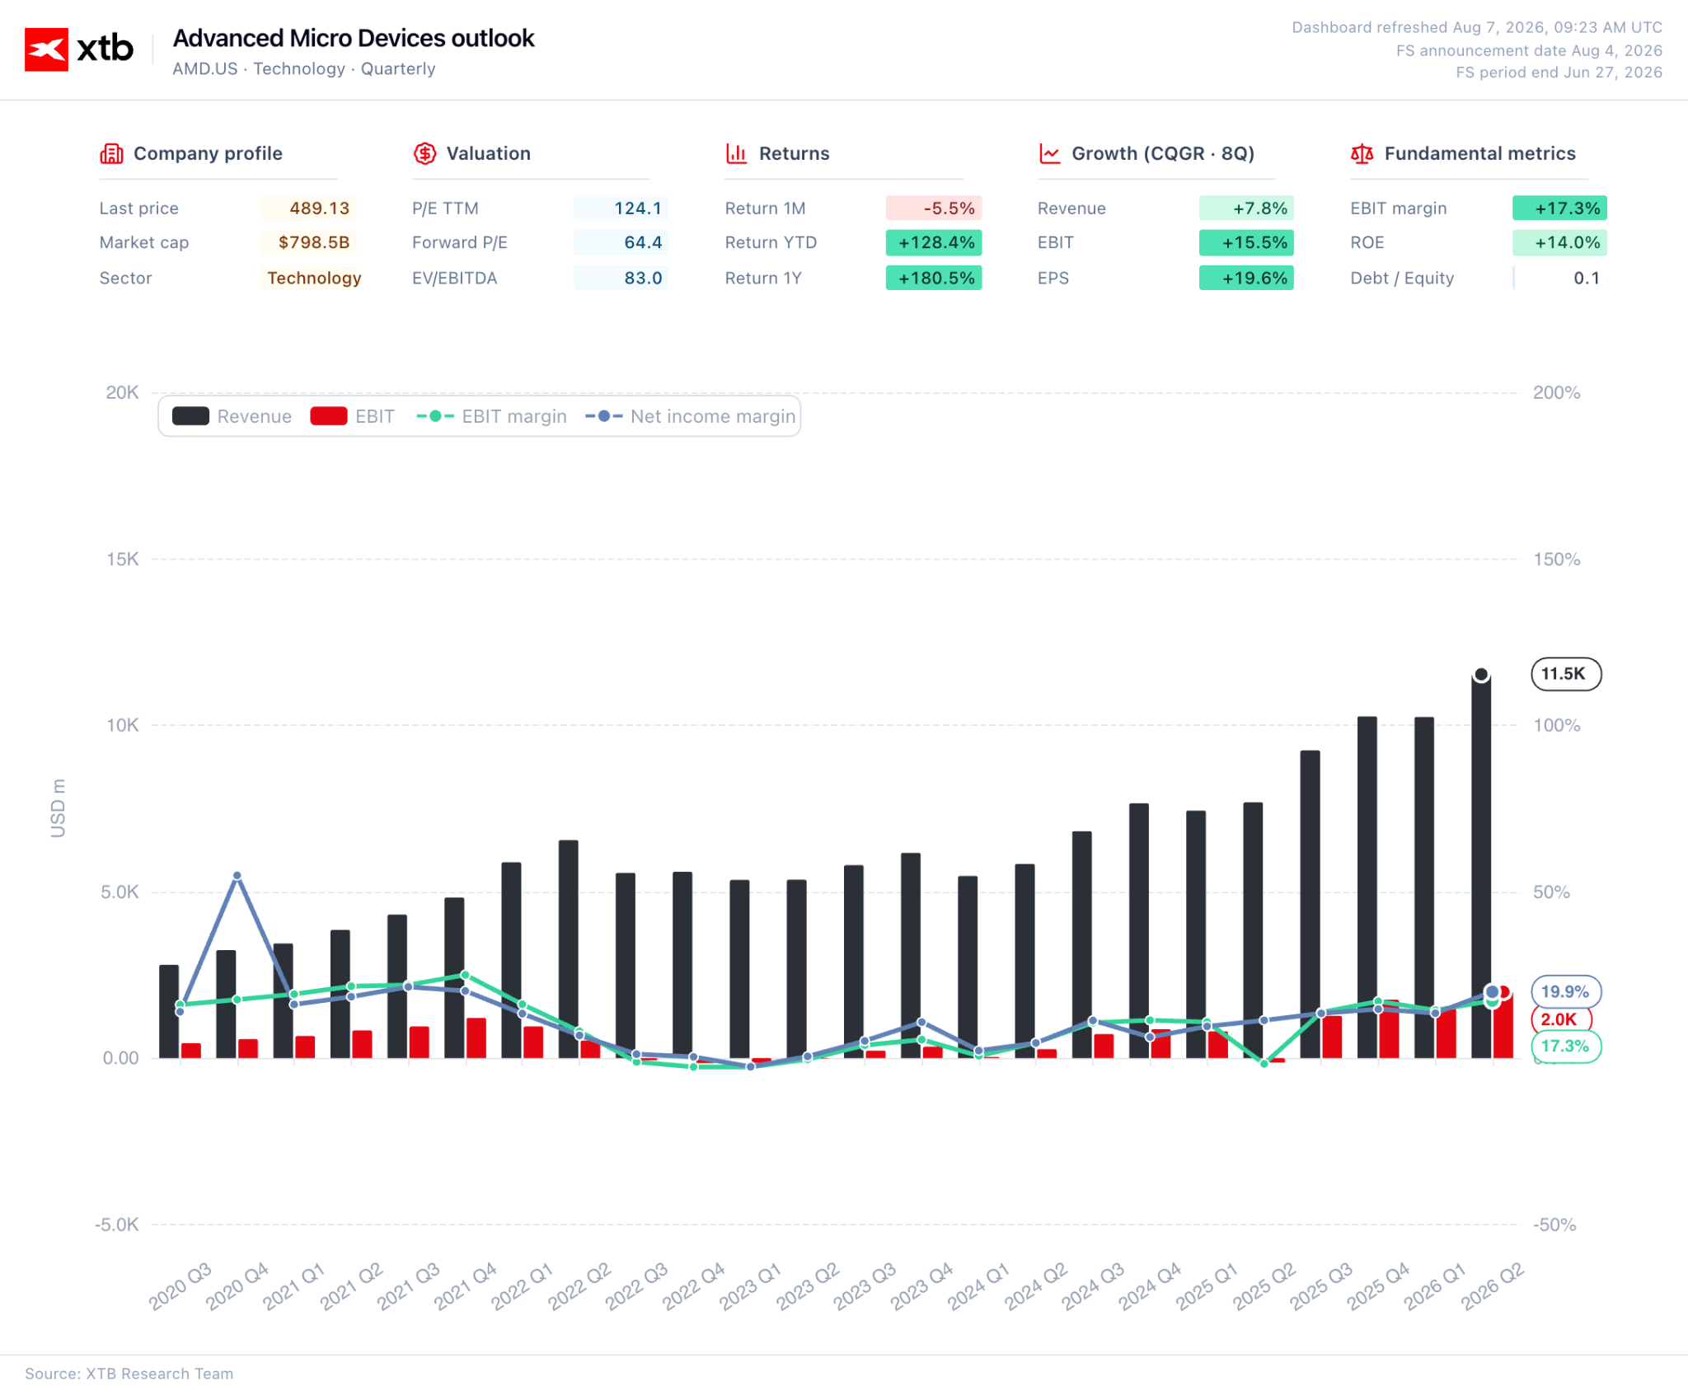Toggle EBIT series in chart legend
This screenshot has height=1391, width=1688.
[x=352, y=416]
